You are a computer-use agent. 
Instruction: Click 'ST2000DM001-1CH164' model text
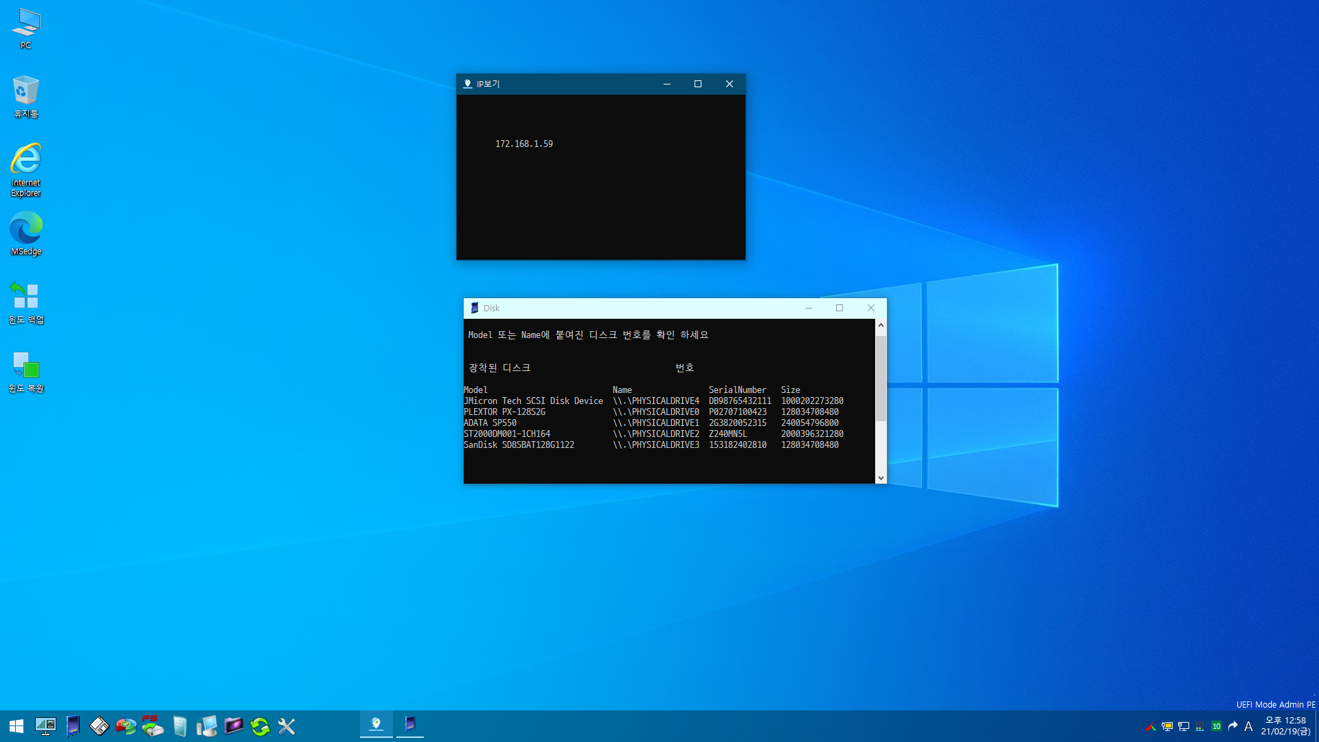tap(507, 434)
